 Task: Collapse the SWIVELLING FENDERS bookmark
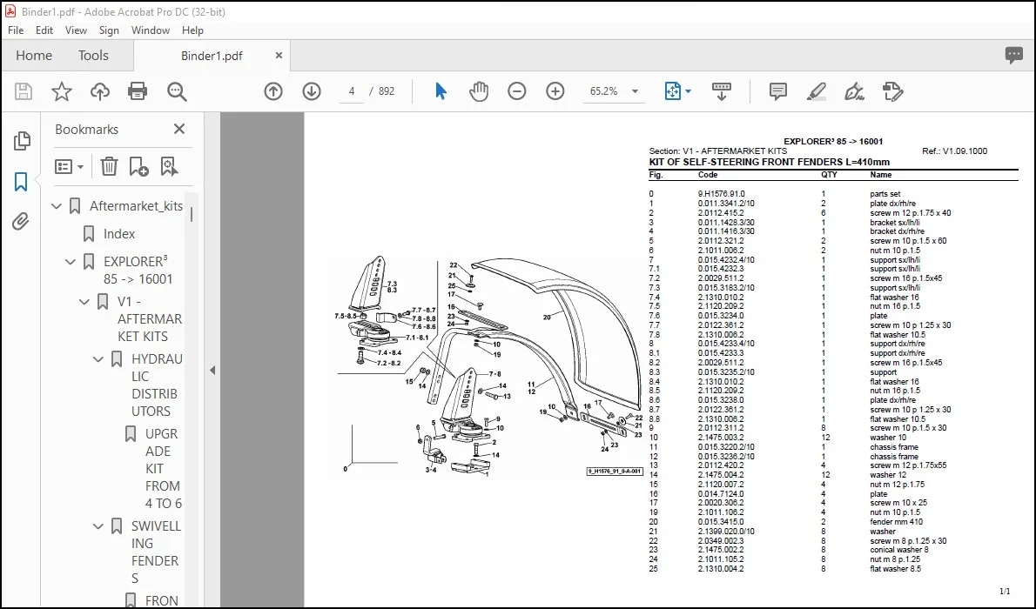point(98,526)
